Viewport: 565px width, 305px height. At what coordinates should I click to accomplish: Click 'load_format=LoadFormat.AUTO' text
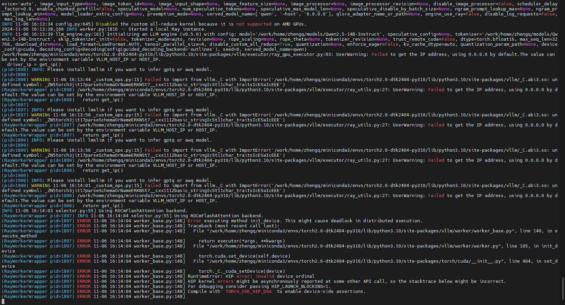coord(103,44)
